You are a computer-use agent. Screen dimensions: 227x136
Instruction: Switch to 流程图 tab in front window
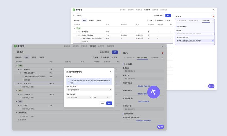[x=34, y=57]
